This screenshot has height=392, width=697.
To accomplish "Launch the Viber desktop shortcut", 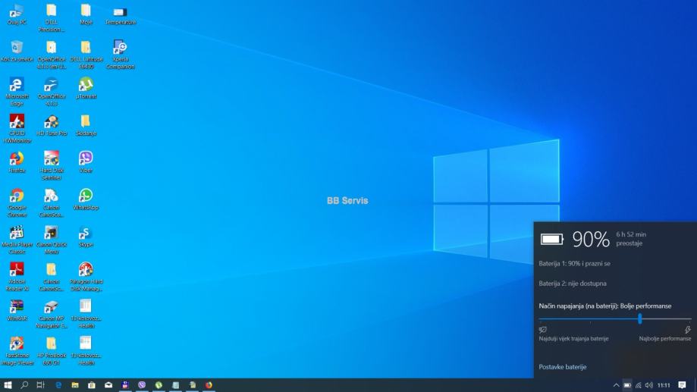I will pyautogui.click(x=86, y=162).
